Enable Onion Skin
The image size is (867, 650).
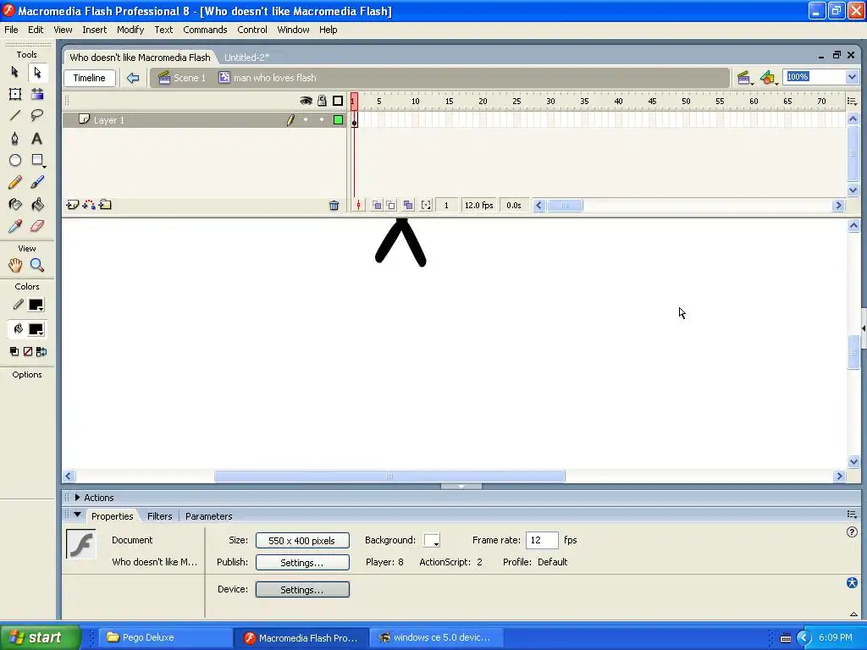pos(377,205)
